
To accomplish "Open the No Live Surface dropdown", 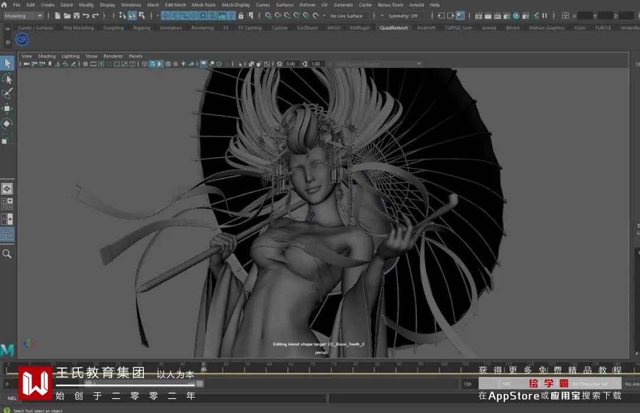I will coord(347,16).
